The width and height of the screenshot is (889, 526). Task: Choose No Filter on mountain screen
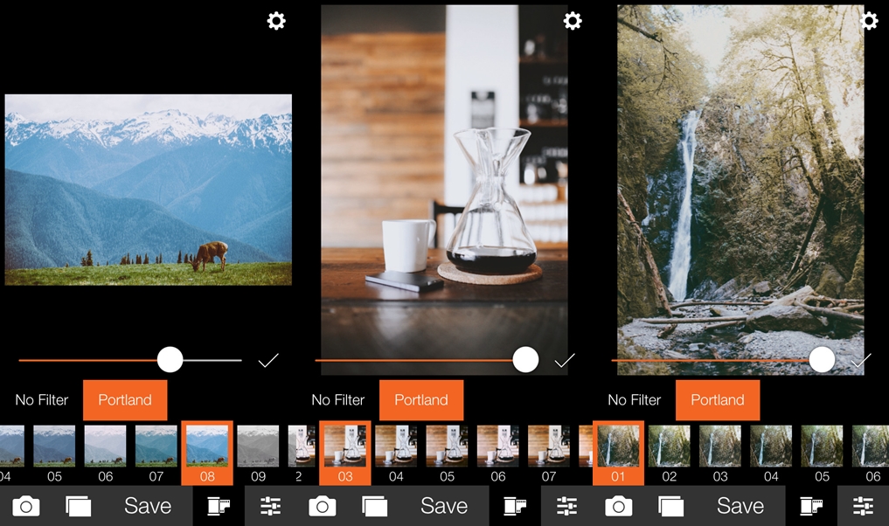tap(41, 400)
